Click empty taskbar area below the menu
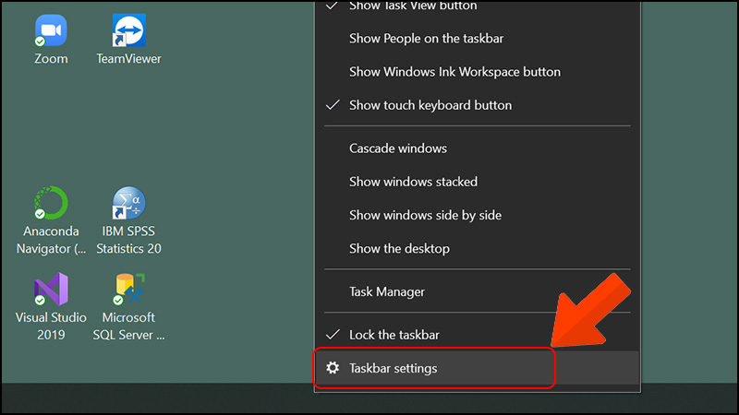 185,401
